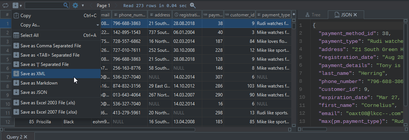Select the JSON tab
The width and height of the screenshot is (409, 140).
tap(346, 15)
